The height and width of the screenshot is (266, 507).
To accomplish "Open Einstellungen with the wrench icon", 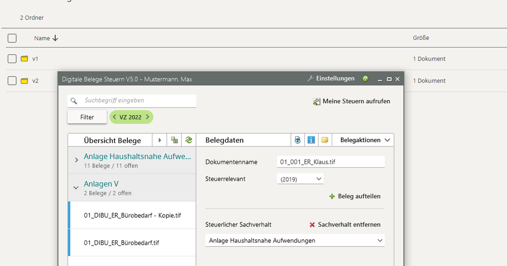I will [x=331, y=79].
